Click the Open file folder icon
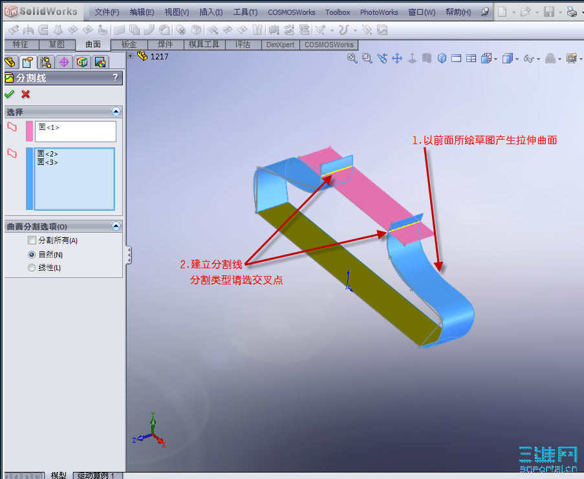The image size is (584, 479). (526, 12)
